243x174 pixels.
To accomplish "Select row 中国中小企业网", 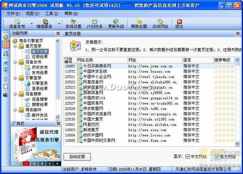I will coord(149,77).
